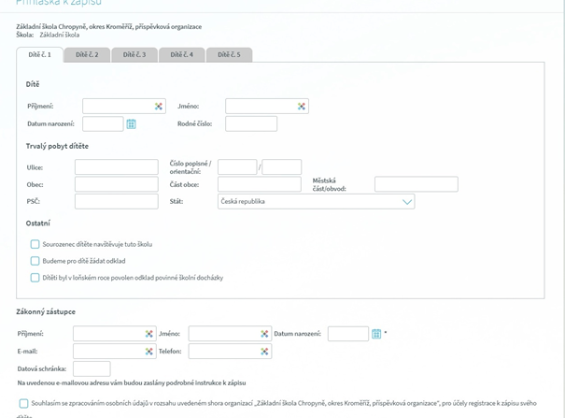Click the 'Zákonný zástupce' section heading
Image resolution: width=565 pixels, height=418 pixels.
46,312
